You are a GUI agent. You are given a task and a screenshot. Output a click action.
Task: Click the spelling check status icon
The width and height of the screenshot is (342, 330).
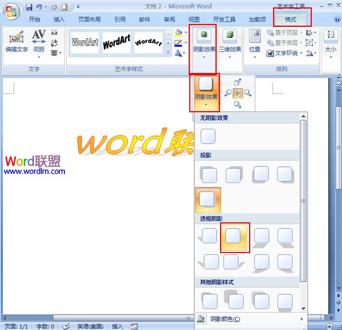point(66,326)
